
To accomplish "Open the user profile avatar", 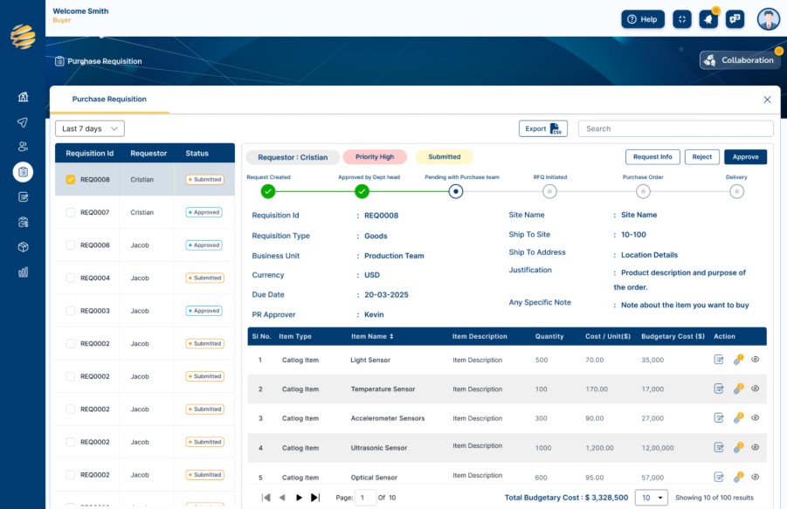I will tap(768, 19).
